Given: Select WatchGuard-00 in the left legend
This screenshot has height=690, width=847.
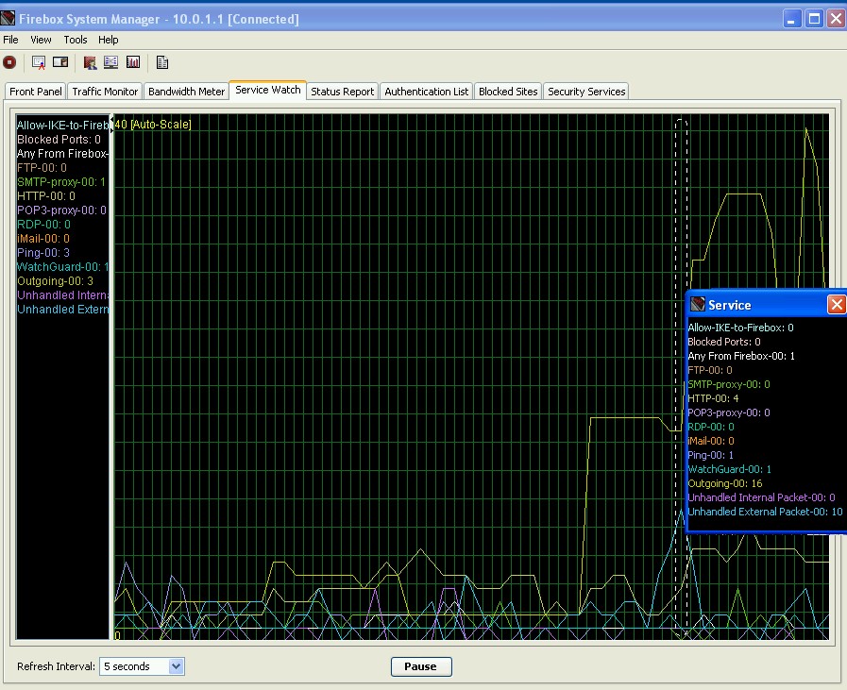Looking at the screenshot, I should coord(62,267).
